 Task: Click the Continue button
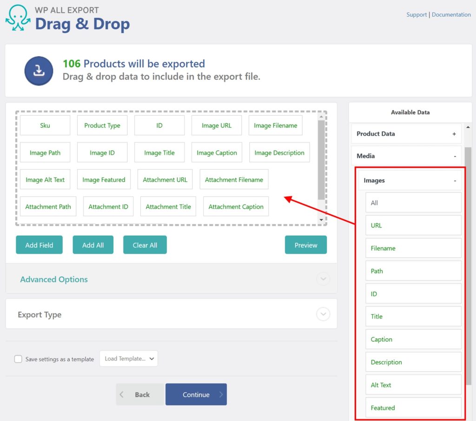pyautogui.click(x=196, y=394)
